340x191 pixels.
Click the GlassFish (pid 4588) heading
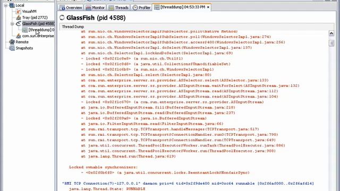pos(96,18)
